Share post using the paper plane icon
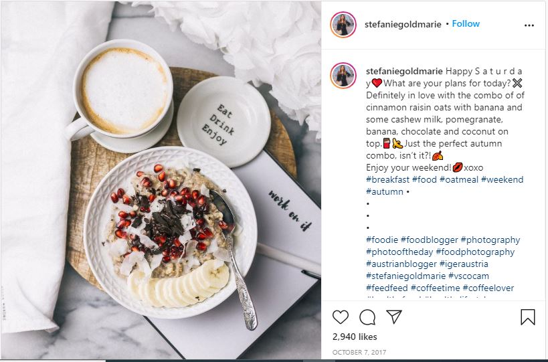The width and height of the screenshot is (548, 362). click(x=394, y=316)
